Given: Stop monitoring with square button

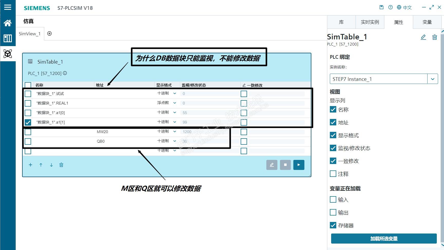Looking at the screenshot, I should [285, 165].
